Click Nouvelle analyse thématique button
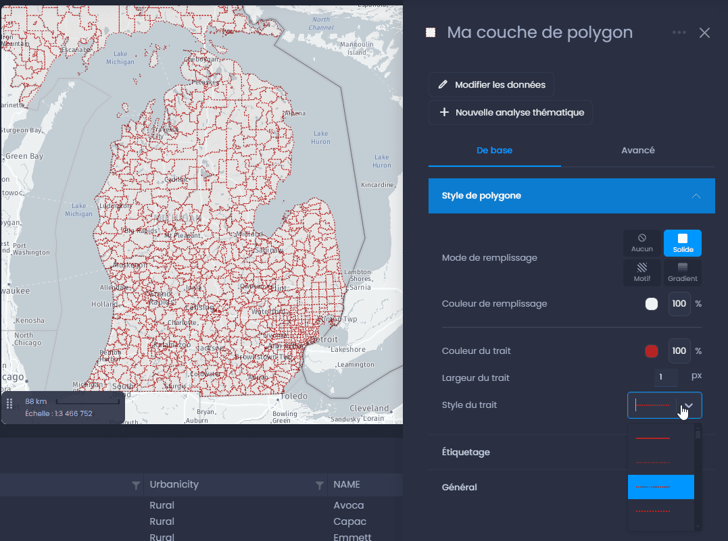 pos(510,112)
